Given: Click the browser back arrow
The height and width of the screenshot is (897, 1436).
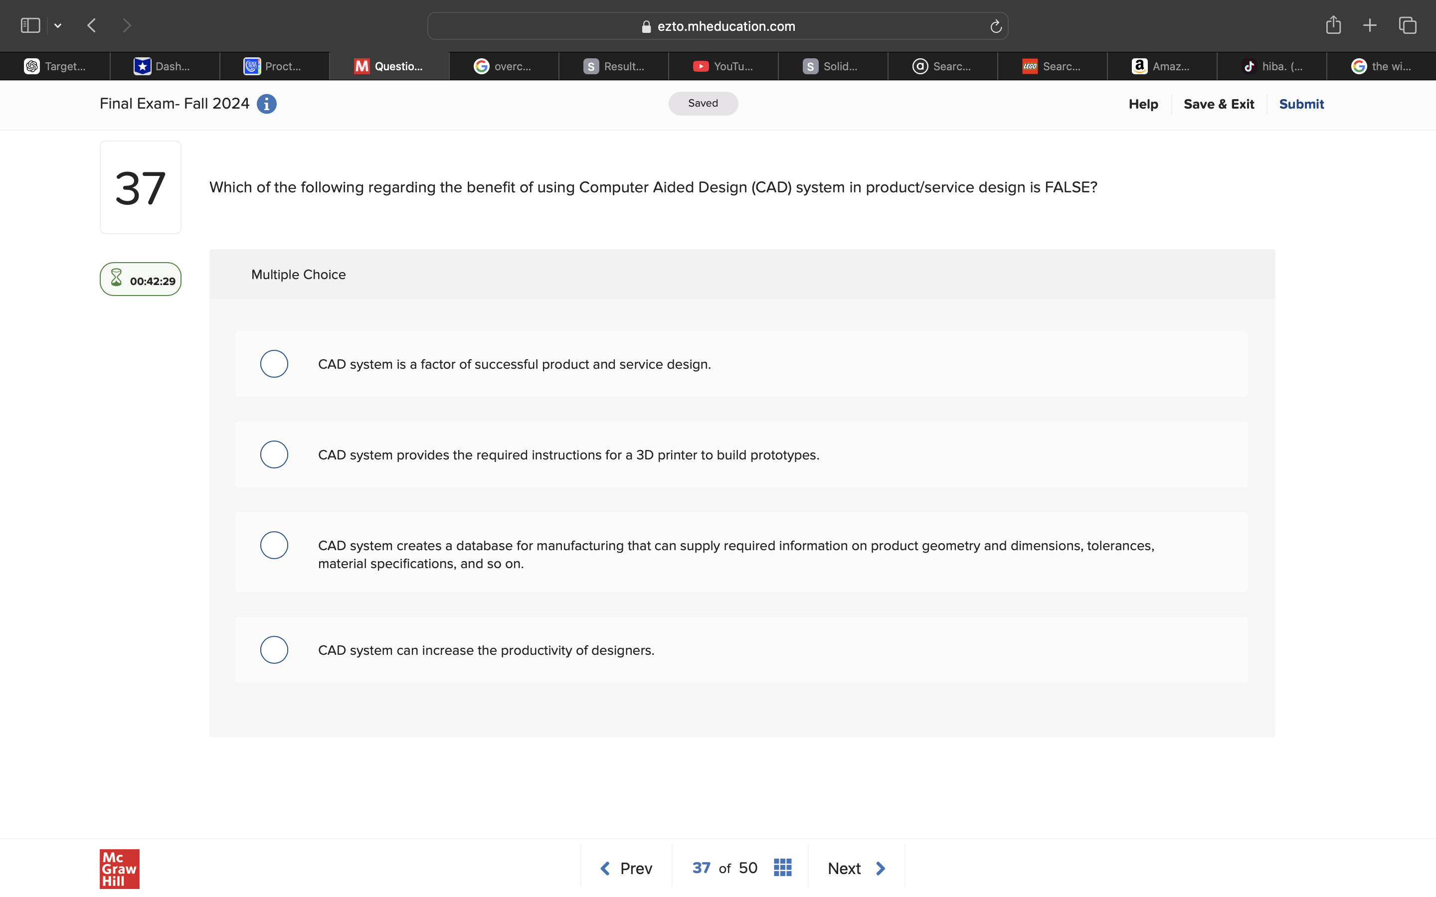Looking at the screenshot, I should [x=92, y=25].
